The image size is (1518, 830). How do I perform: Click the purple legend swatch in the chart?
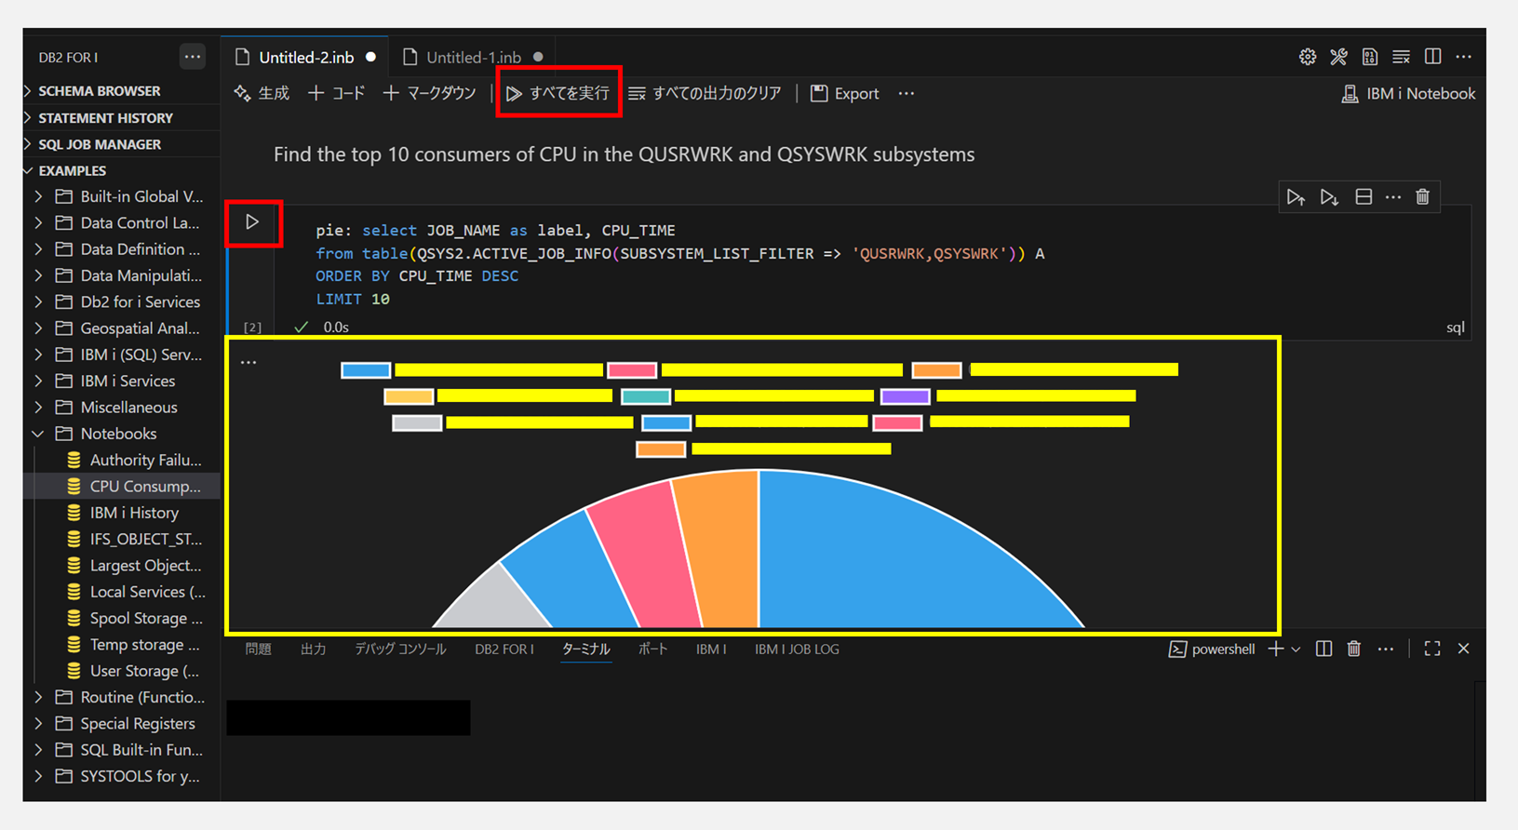(906, 396)
